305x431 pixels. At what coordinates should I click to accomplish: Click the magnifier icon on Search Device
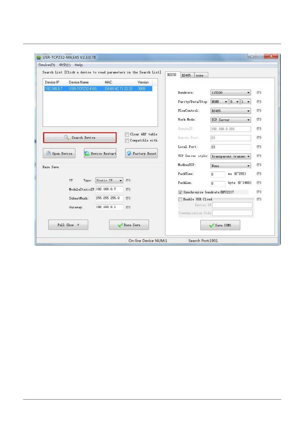(67, 137)
